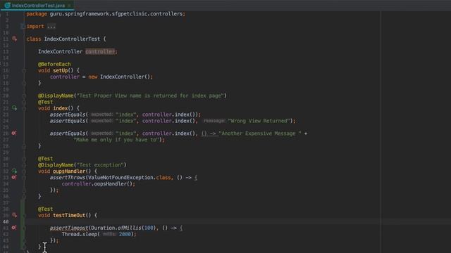Click the class name IndexControllerTest on line 11
Image resolution: width=451 pixels, height=253 pixels.
pos(72,39)
